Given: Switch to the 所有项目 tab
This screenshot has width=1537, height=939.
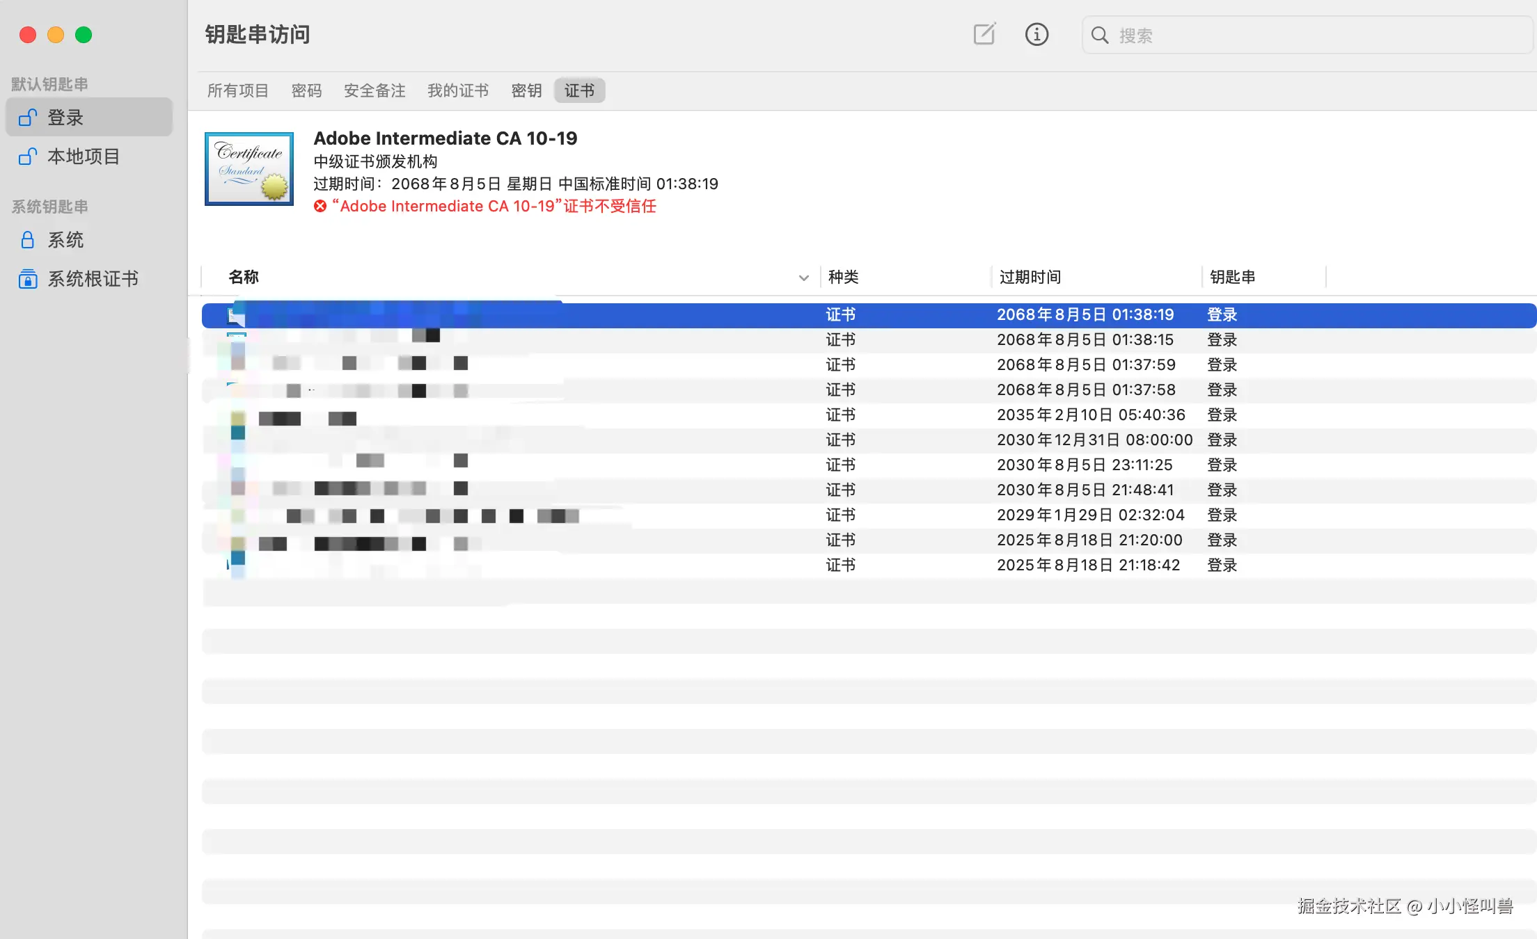Looking at the screenshot, I should [237, 90].
